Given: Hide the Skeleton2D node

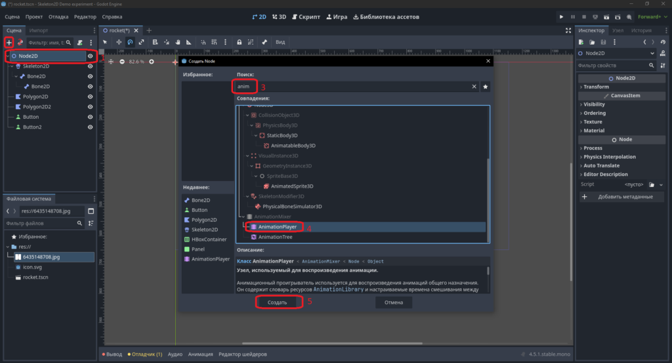Looking at the screenshot, I should [x=90, y=66].
